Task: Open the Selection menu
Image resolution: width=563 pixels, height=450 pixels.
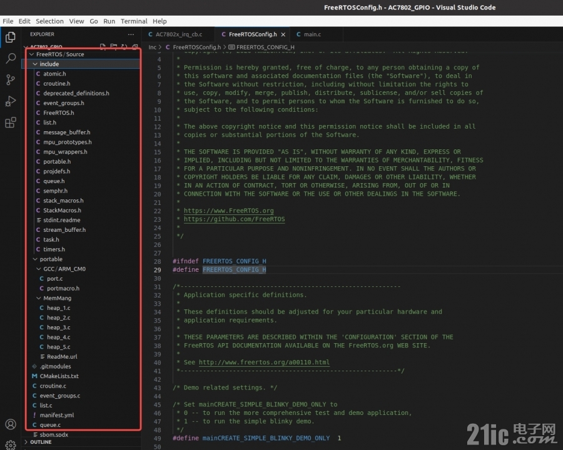Action: pyautogui.click(x=49, y=21)
